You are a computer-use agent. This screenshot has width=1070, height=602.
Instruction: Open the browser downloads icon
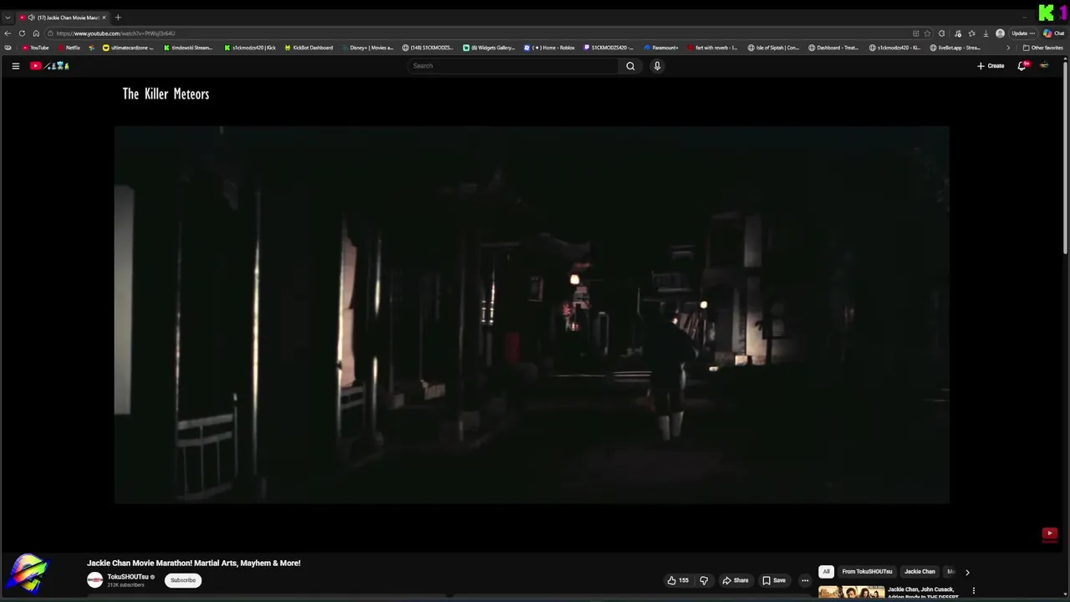pos(986,33)
